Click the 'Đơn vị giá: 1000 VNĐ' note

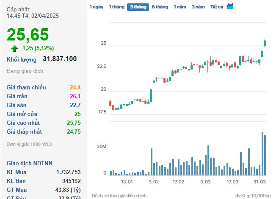(29, 144)
